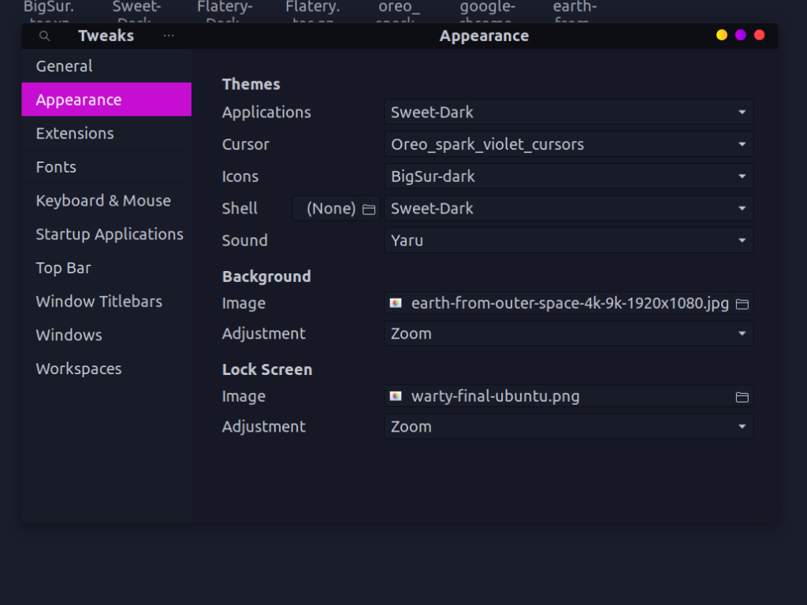Click the Themes section heading
Viewport: 807px width, 605px height.
click(x=251, y=84)
